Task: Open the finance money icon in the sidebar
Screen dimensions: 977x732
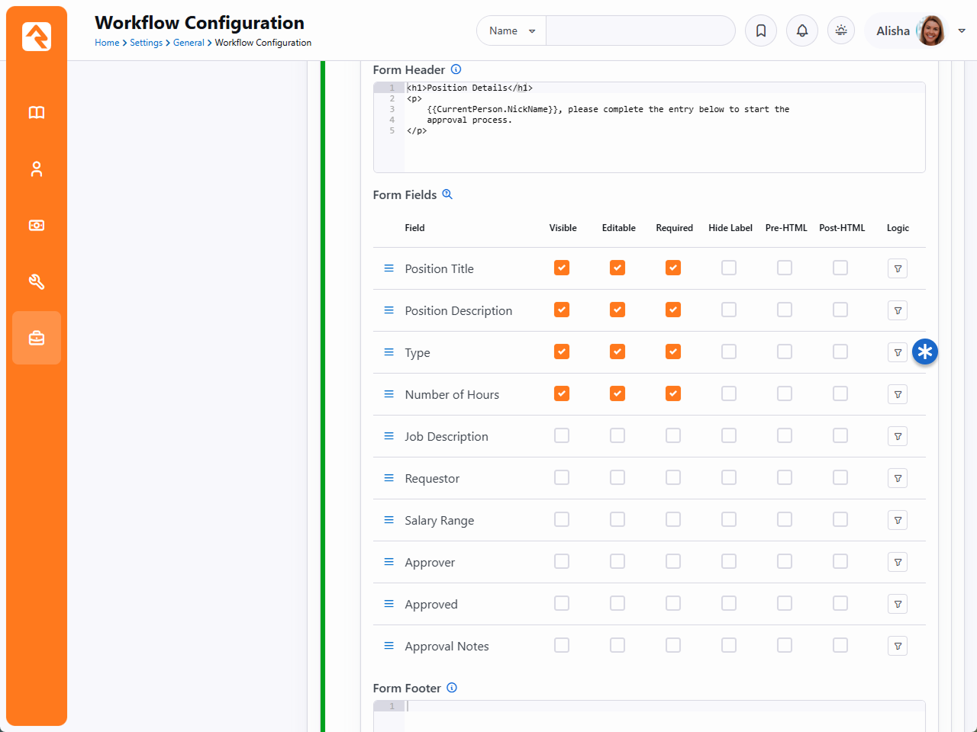Action: [x=37, y=226]
